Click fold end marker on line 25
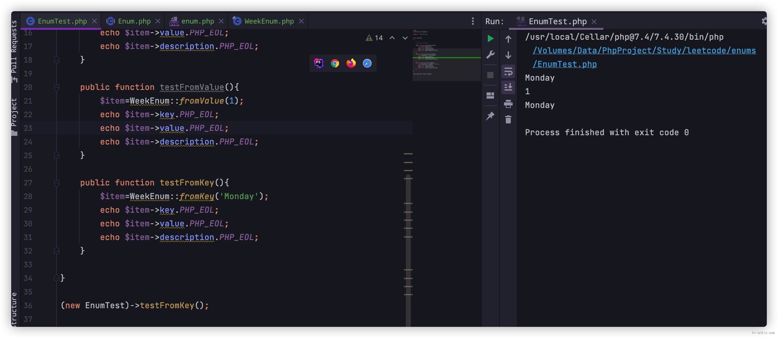Screen dimensions: 778x338 57,155
